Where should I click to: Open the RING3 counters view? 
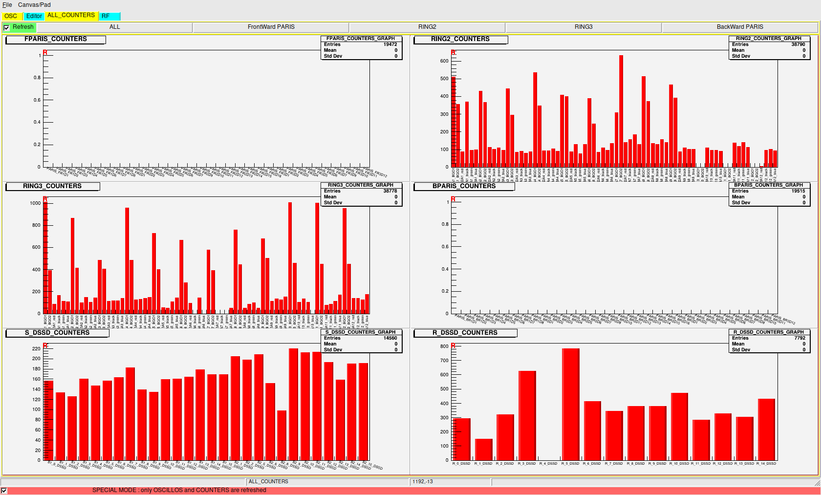click(583, 27)
